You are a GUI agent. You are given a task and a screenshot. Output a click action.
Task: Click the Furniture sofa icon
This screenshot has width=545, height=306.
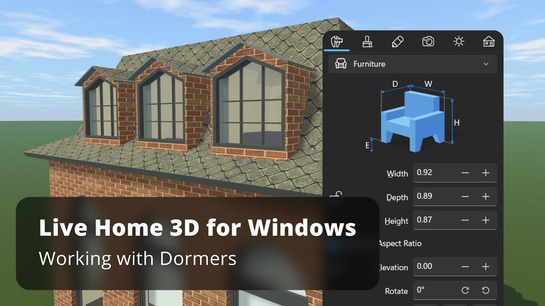coord(341,64)
